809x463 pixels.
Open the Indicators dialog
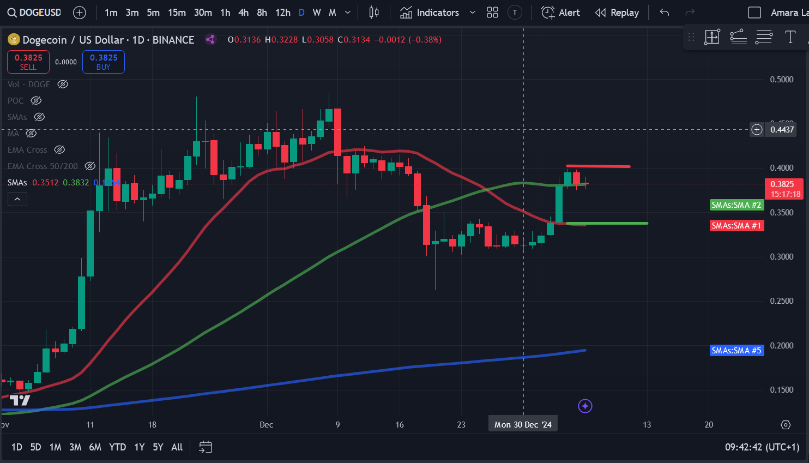pyautogui.click(x=430, y=13)
